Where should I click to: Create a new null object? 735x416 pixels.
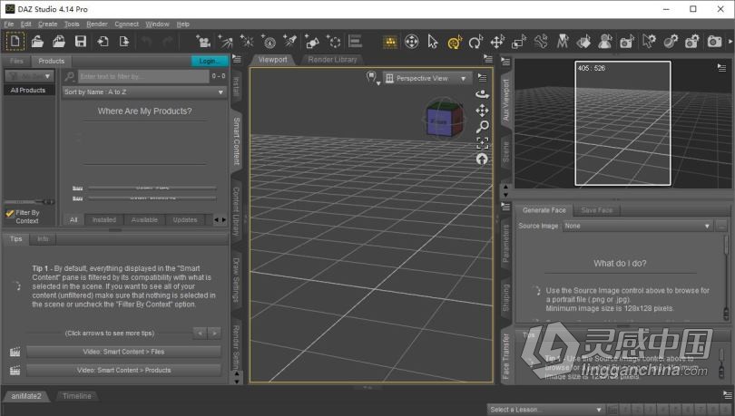tap(334, 42)
